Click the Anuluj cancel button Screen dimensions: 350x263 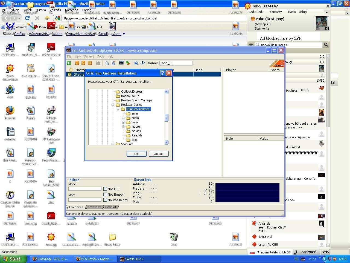coord(159,154)
